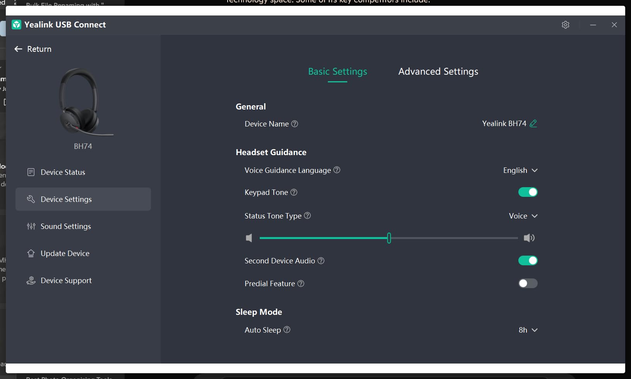The image size is (631, 379).
Task: Show help for Keypad Tone
Action: [294, 192]
